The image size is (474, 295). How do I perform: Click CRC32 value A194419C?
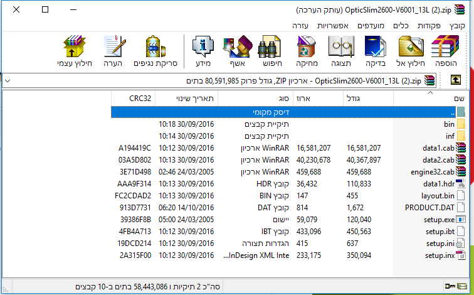pos(135,148)
